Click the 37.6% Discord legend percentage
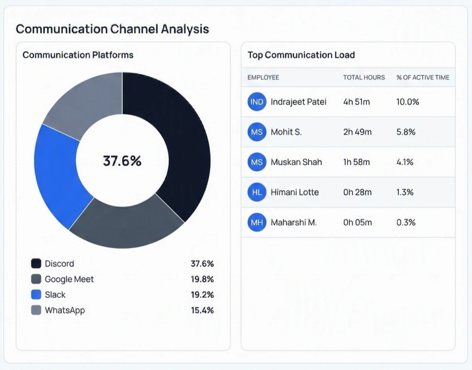 [202, 263]
